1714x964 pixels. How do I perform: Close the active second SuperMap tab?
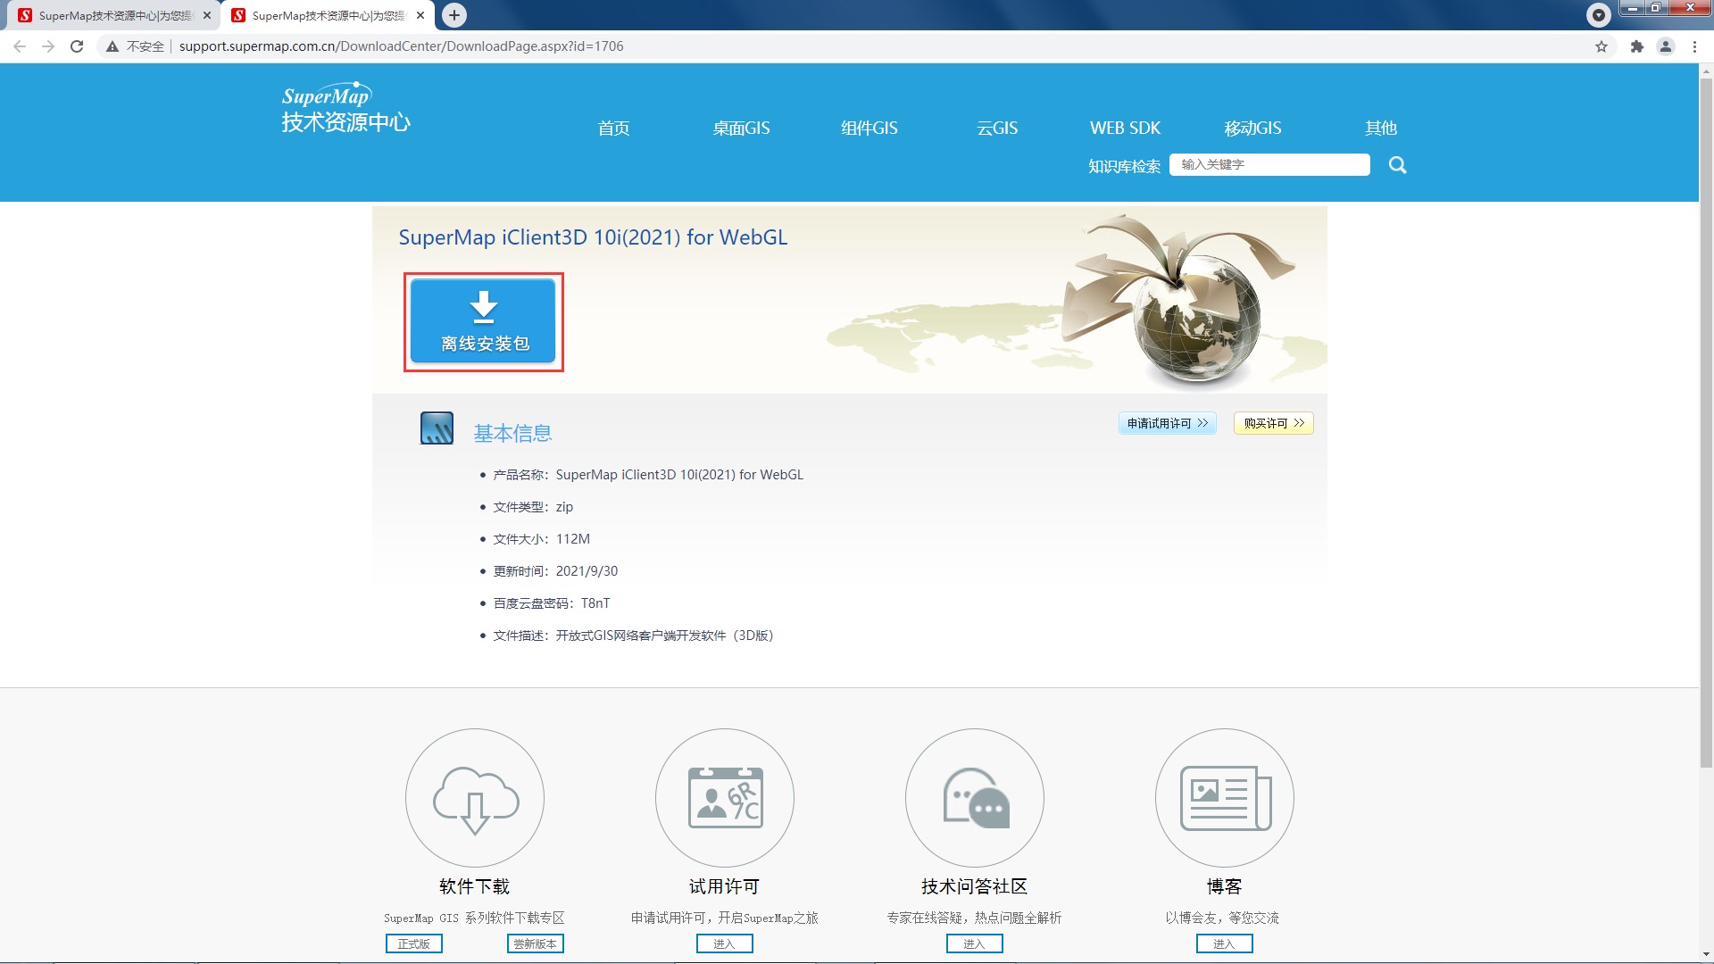click(420, 15)
